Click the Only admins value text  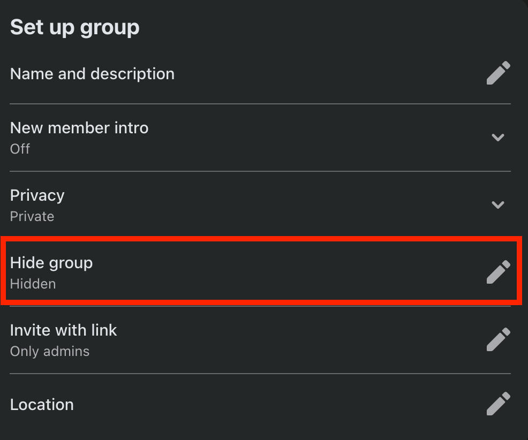click(x=50, y=351)
